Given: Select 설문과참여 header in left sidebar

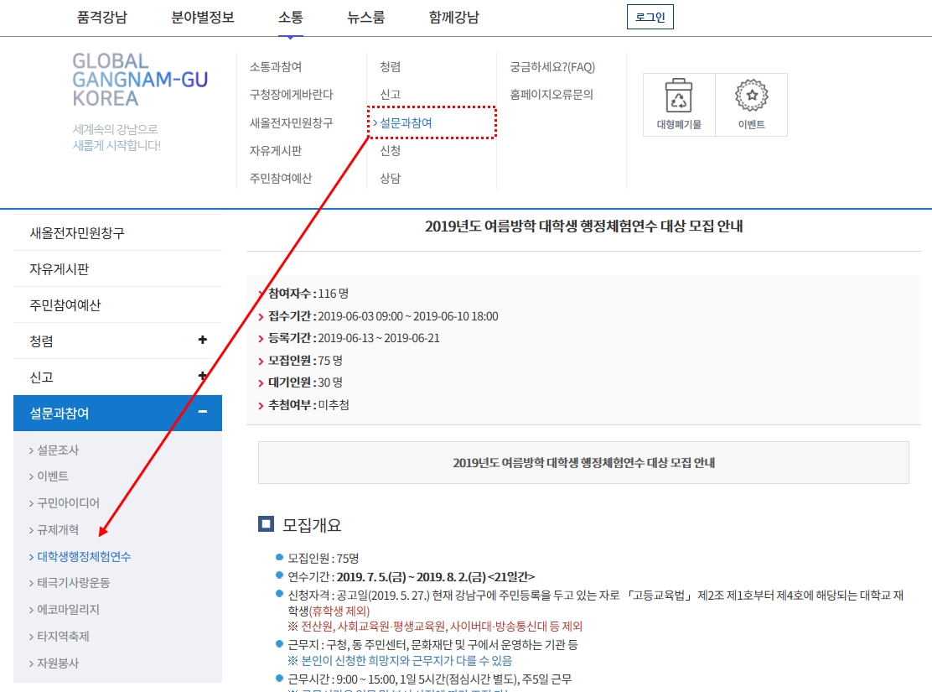Looking at the screenshot, I should tap(117, 413).
